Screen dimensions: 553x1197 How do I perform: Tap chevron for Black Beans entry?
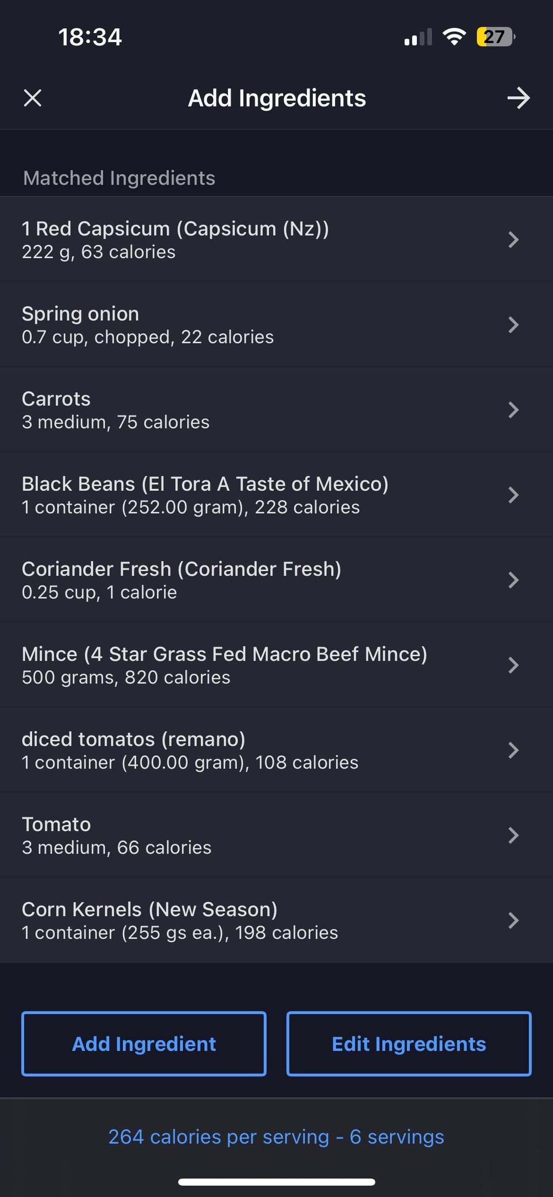tap(513, 495)
